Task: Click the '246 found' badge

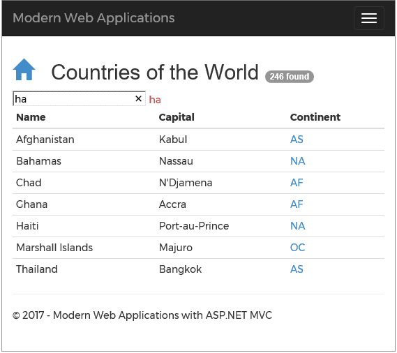Action: pos(290,77)
